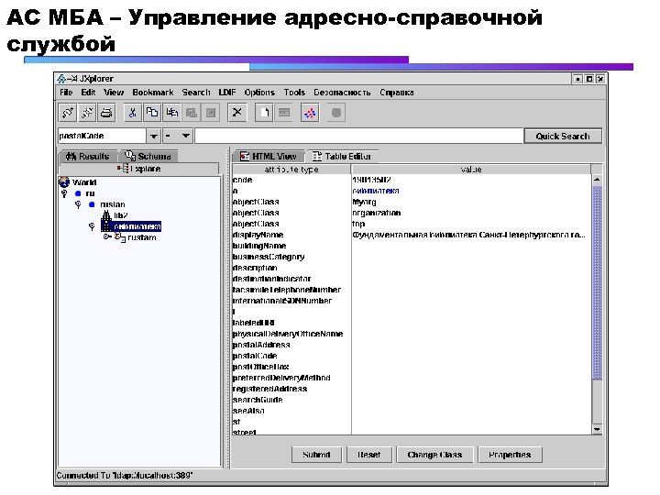Click the Copy DN icon after Copy
Image resolution: width=660 pixels, height=495 pixels.
(x=171, y=113)
